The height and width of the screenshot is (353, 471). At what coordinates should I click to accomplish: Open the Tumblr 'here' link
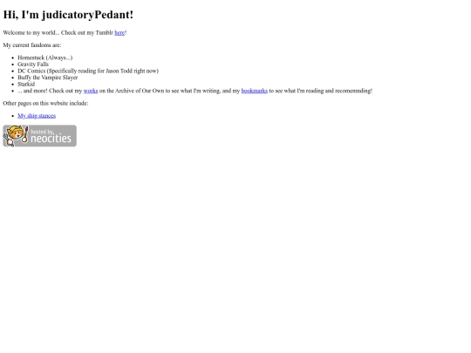click(119, 33)
